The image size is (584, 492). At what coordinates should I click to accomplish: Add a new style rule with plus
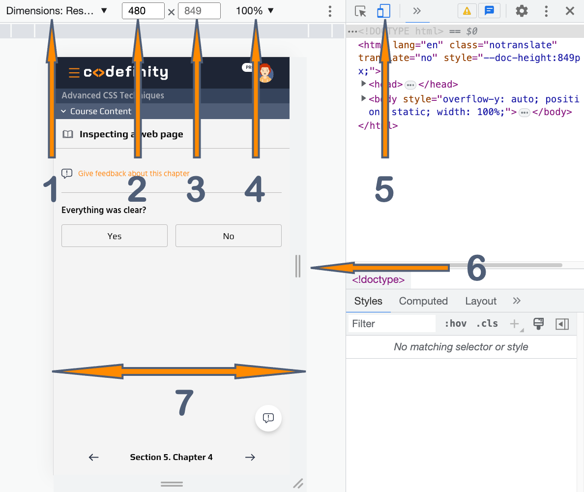point(515,324)
